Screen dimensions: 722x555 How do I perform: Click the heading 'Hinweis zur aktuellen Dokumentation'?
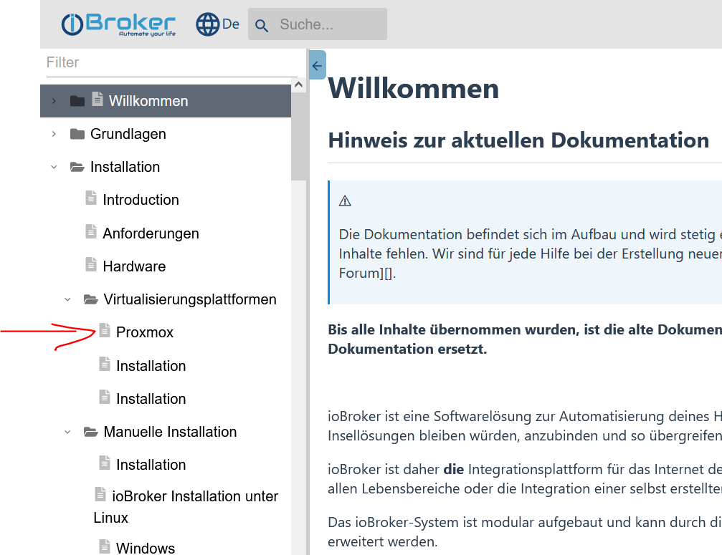[x=518, y=140]
